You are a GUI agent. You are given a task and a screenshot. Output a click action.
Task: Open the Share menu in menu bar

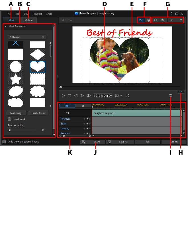click(x=49, y=14)
